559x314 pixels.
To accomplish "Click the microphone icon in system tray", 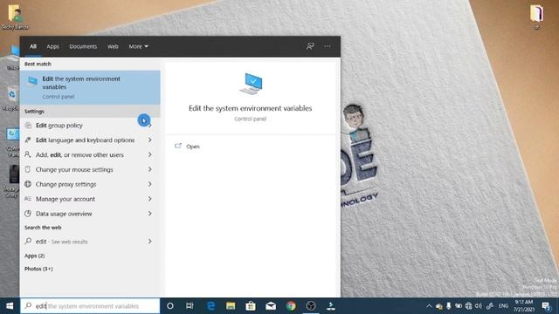I will click(448, 306).
